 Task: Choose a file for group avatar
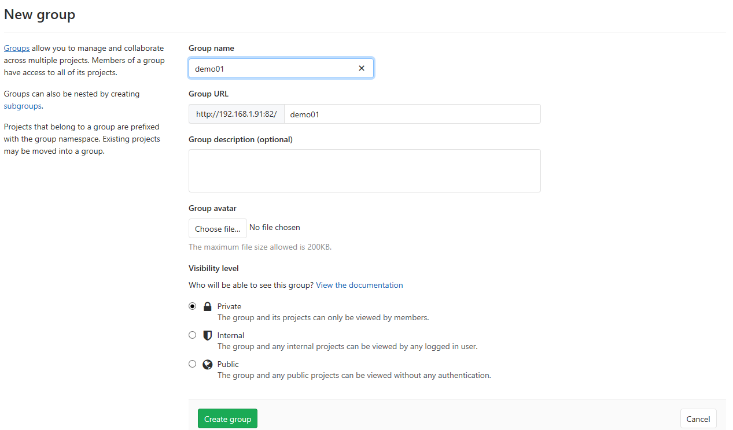[x=218, y=228]
